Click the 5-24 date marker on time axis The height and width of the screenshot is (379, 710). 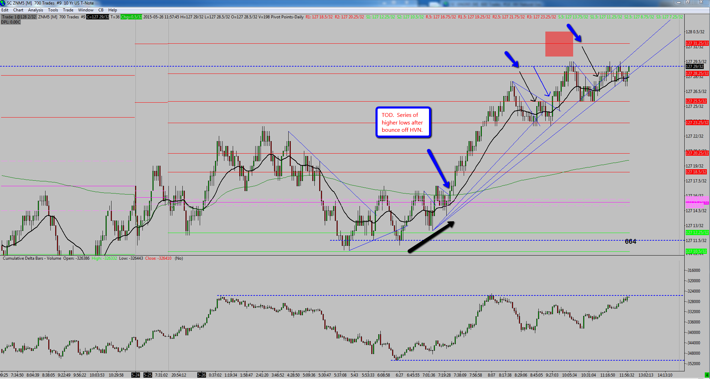point(135,375)
